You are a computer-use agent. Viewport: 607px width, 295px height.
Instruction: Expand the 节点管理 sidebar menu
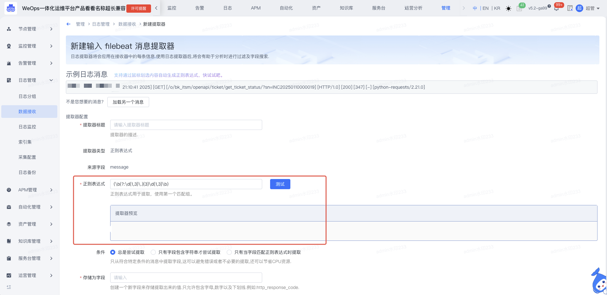point(29,29)
